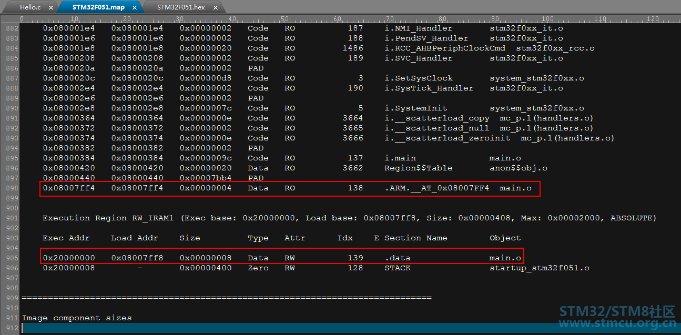The width and height of the screenshot is (681, 335).
Task: Click the i.main section name
Action: [x=400, y=158]
